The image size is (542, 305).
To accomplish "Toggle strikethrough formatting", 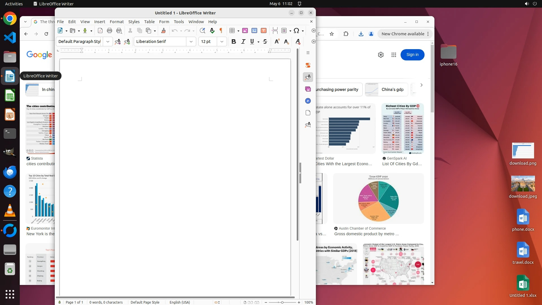I will (265, 42).
